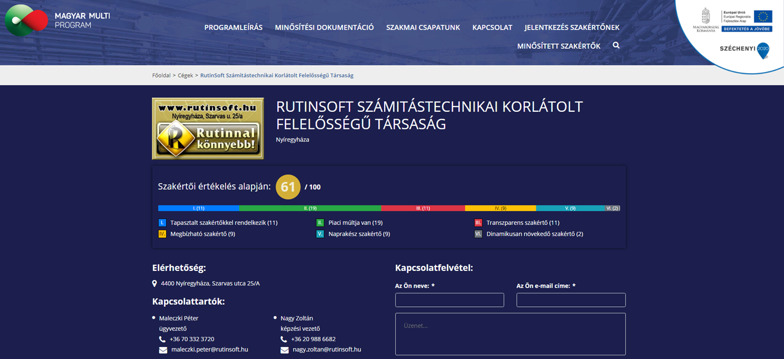
Task: Click Piaci múltja van (19) text
Action: point(355,222)
